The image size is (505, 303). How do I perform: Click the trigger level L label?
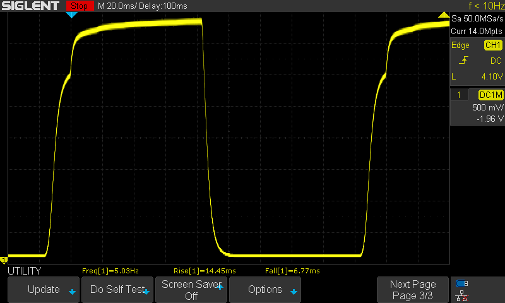453,76
